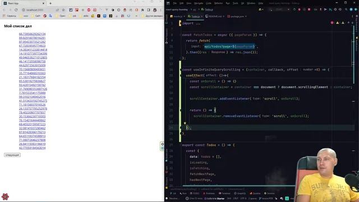Open todo link 66.73856629262134
Image resolution: width=359 pixels, height=202 pixels.
click(x=33, y=34)
